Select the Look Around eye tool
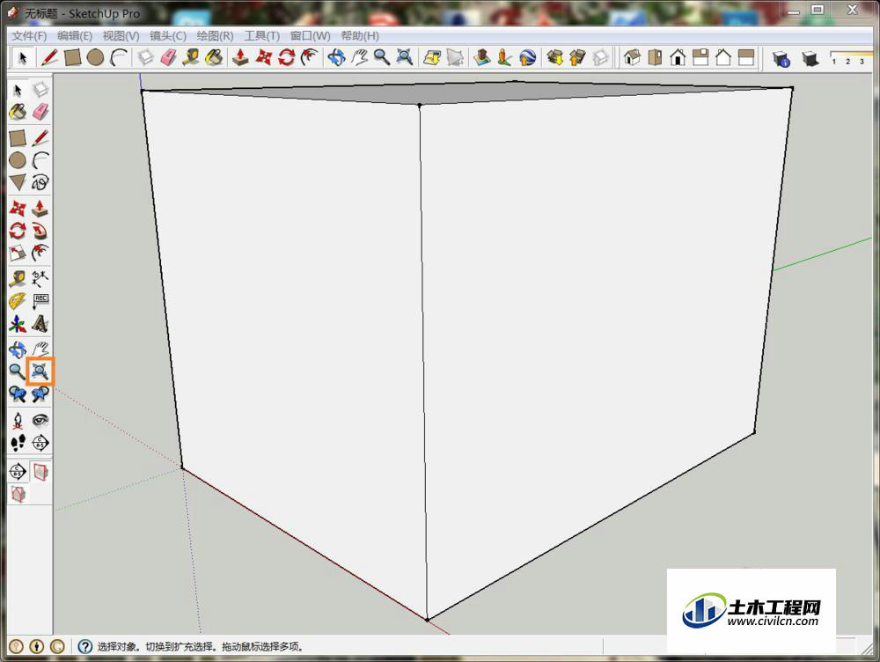Viewport: 880px width, 662px height. coord(40,420)
